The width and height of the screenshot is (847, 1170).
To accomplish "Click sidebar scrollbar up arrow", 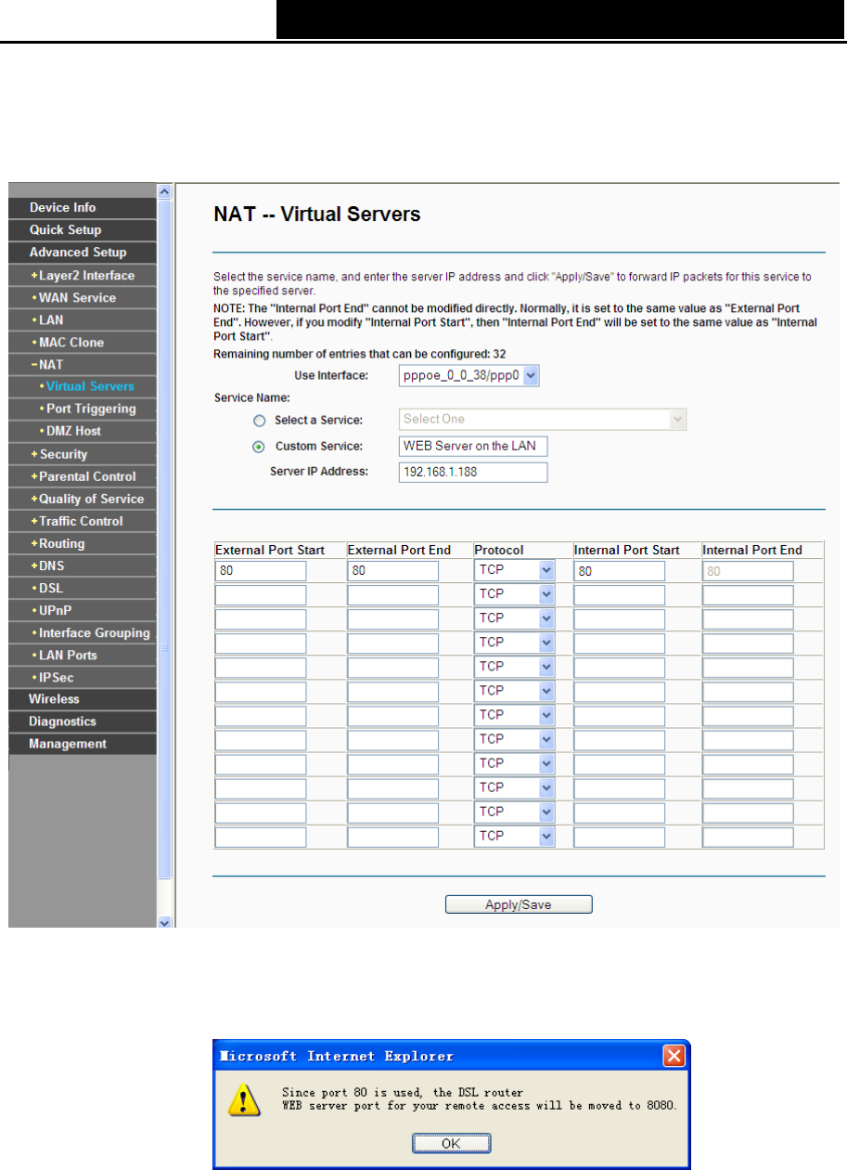I will click(x=165, y=191).
